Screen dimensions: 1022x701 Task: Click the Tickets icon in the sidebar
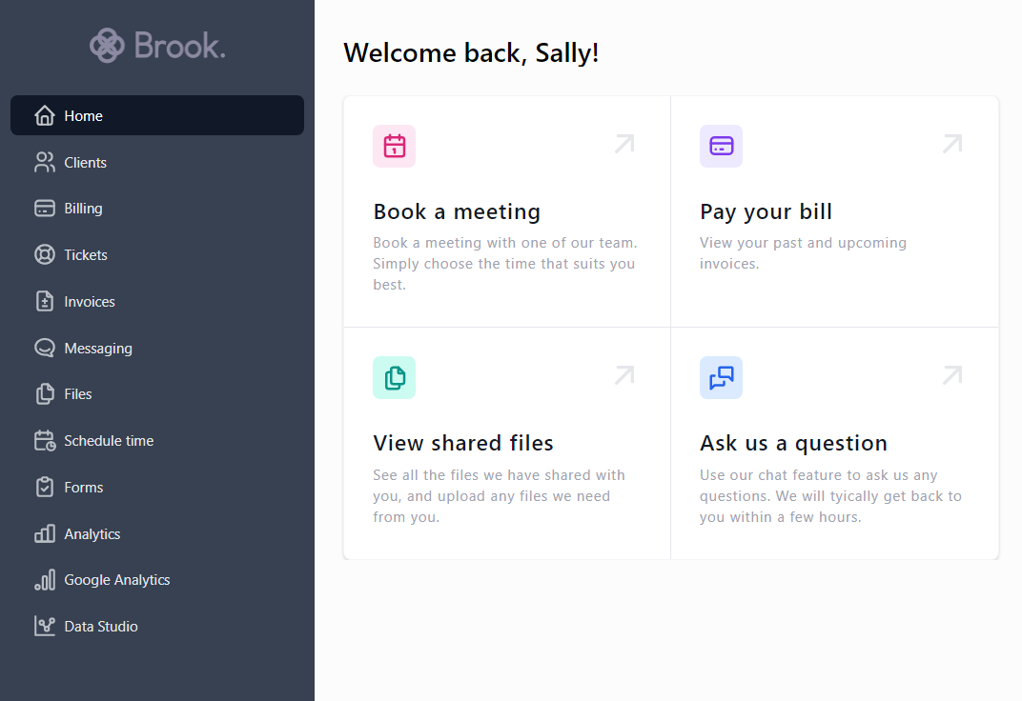pos(44,254)
